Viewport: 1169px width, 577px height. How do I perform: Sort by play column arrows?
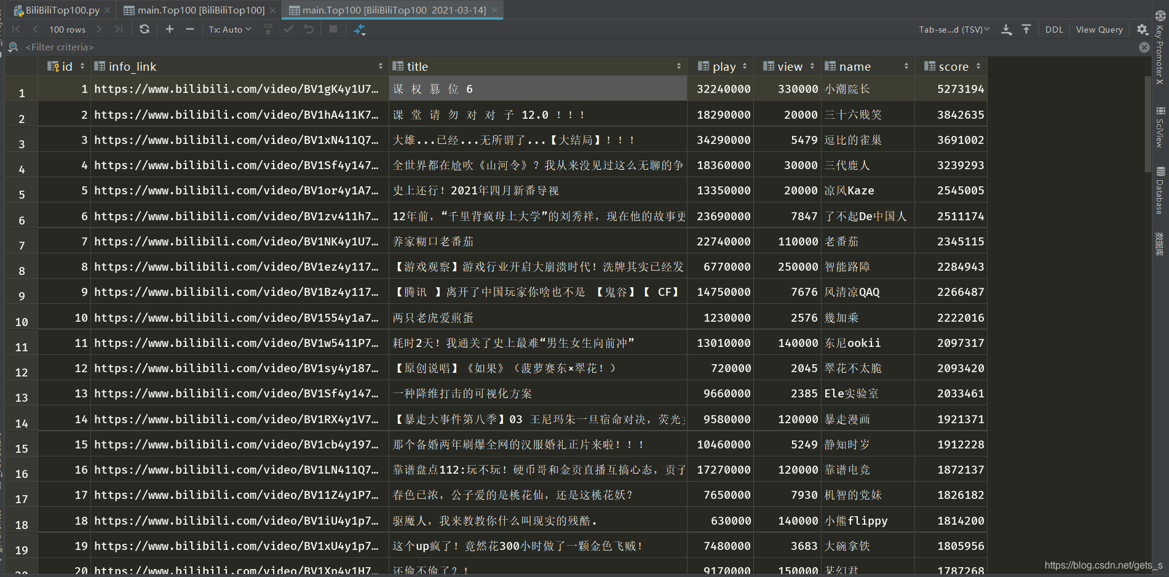pos(745,66)
